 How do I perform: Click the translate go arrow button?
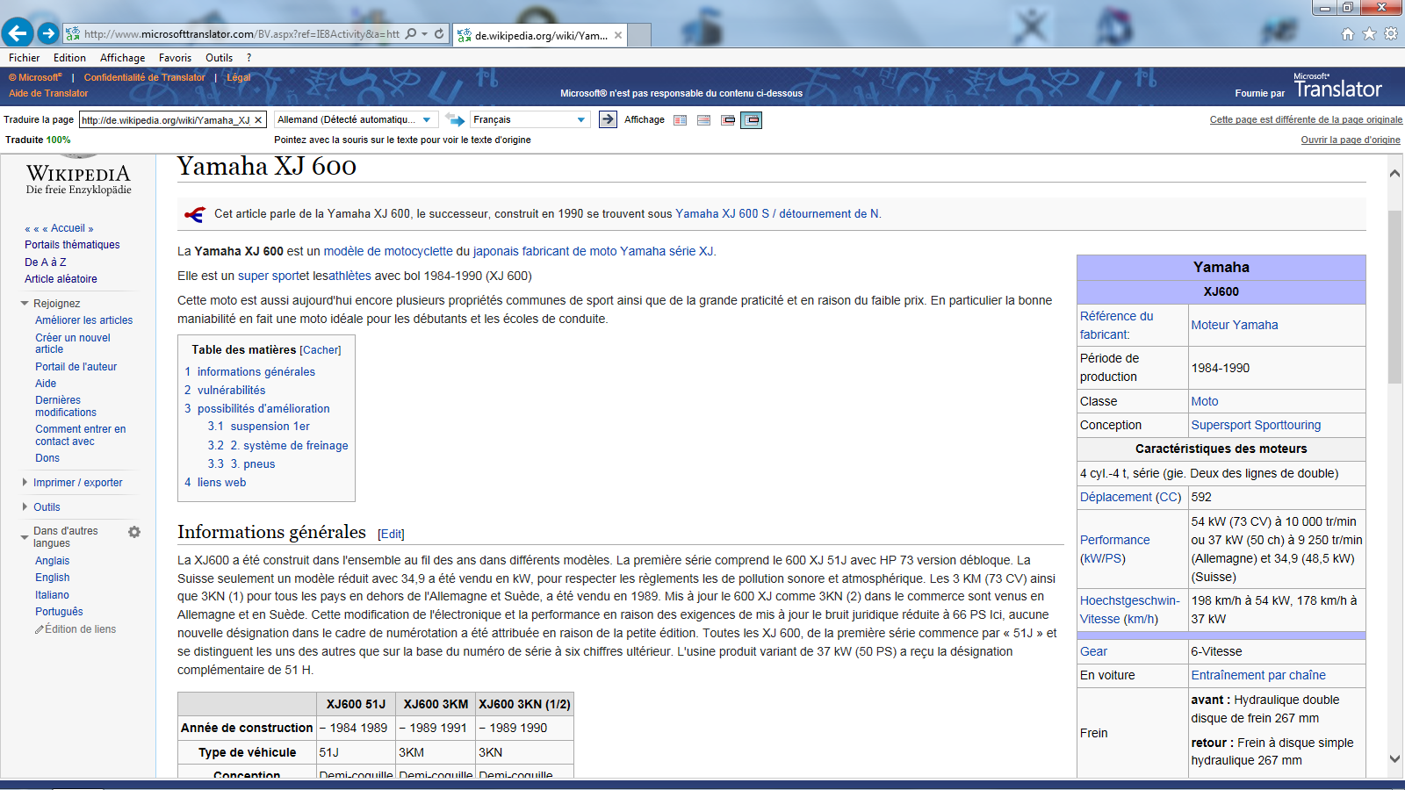pyautogui.click(x=608, y=119)
